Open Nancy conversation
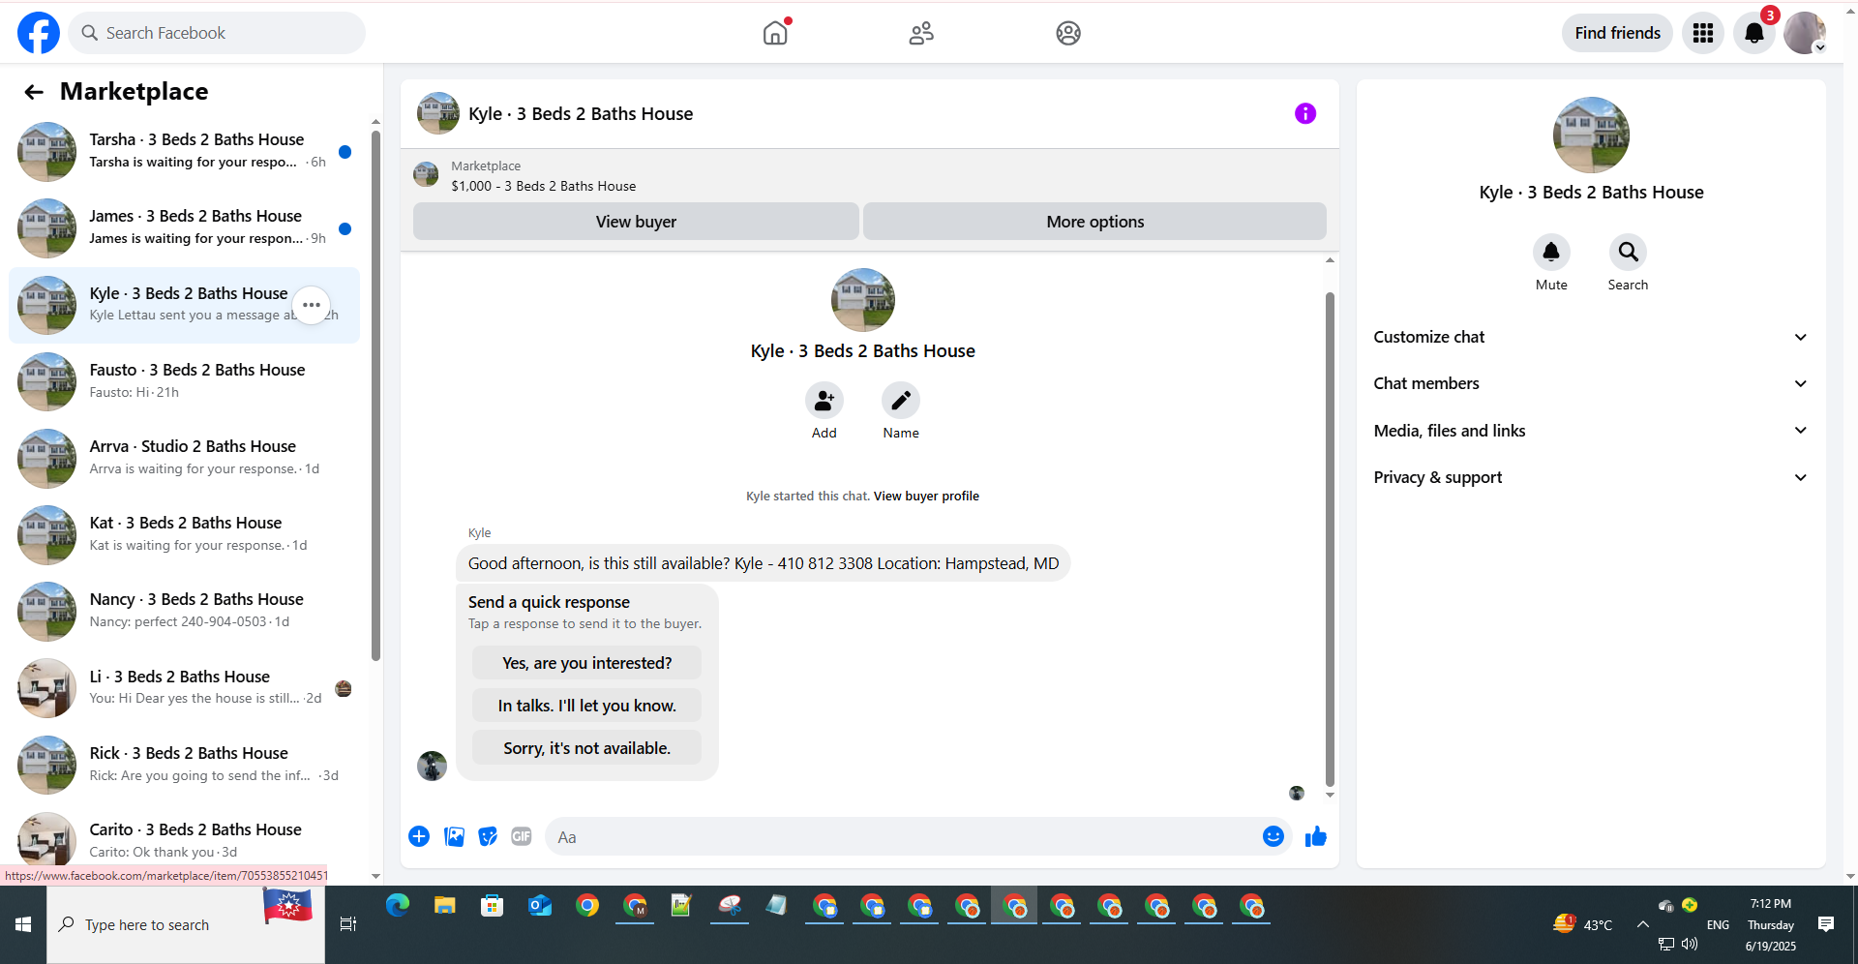 coord(184,611)
